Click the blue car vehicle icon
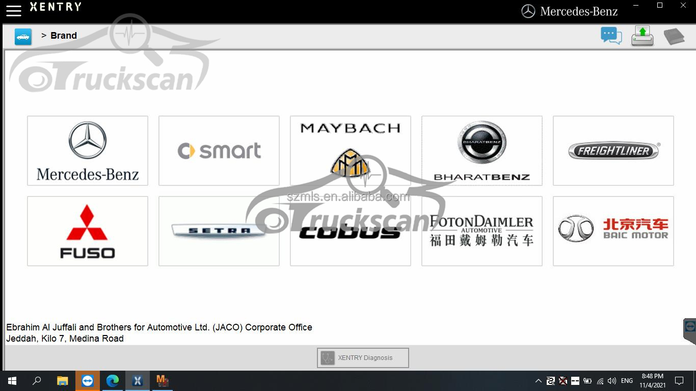This screenshot has width=696, height=391. tap(23, 37)
